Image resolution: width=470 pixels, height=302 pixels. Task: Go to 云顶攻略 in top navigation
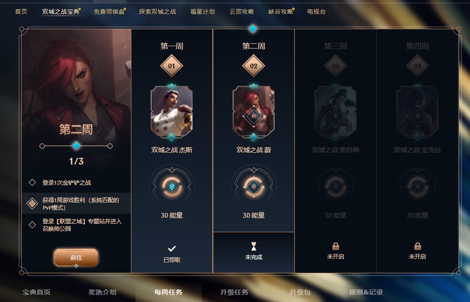coord(242,12)
